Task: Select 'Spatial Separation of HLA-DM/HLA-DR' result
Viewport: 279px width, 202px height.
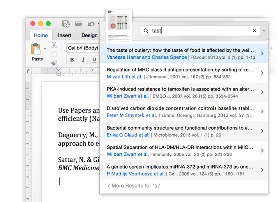Action: pos(184,151)
